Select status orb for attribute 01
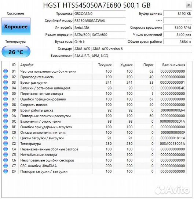Image resolution: width=194 pixels, height=199 pixels. pos(6,71)
